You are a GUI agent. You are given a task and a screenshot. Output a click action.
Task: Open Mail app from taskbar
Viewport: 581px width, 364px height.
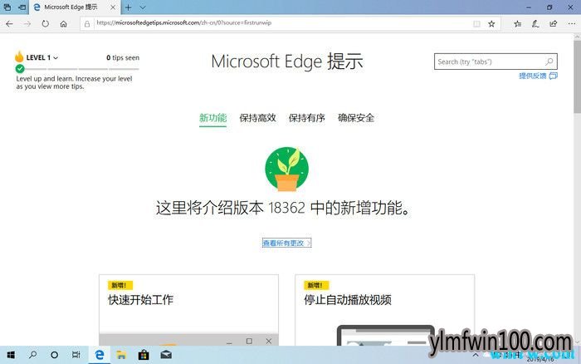[x=166, y=355]
